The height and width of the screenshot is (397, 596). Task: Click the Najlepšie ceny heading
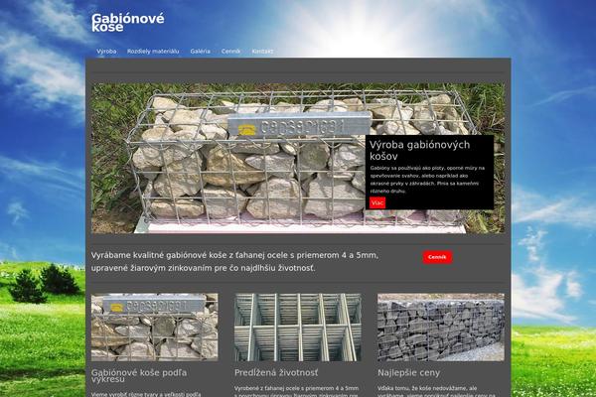click(408, 373)
